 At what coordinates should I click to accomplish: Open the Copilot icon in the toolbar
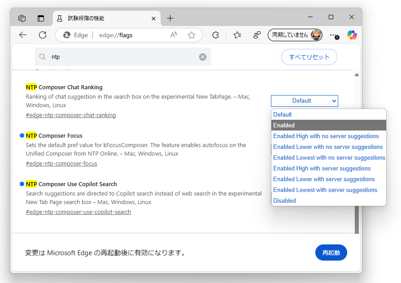point(351,35)
